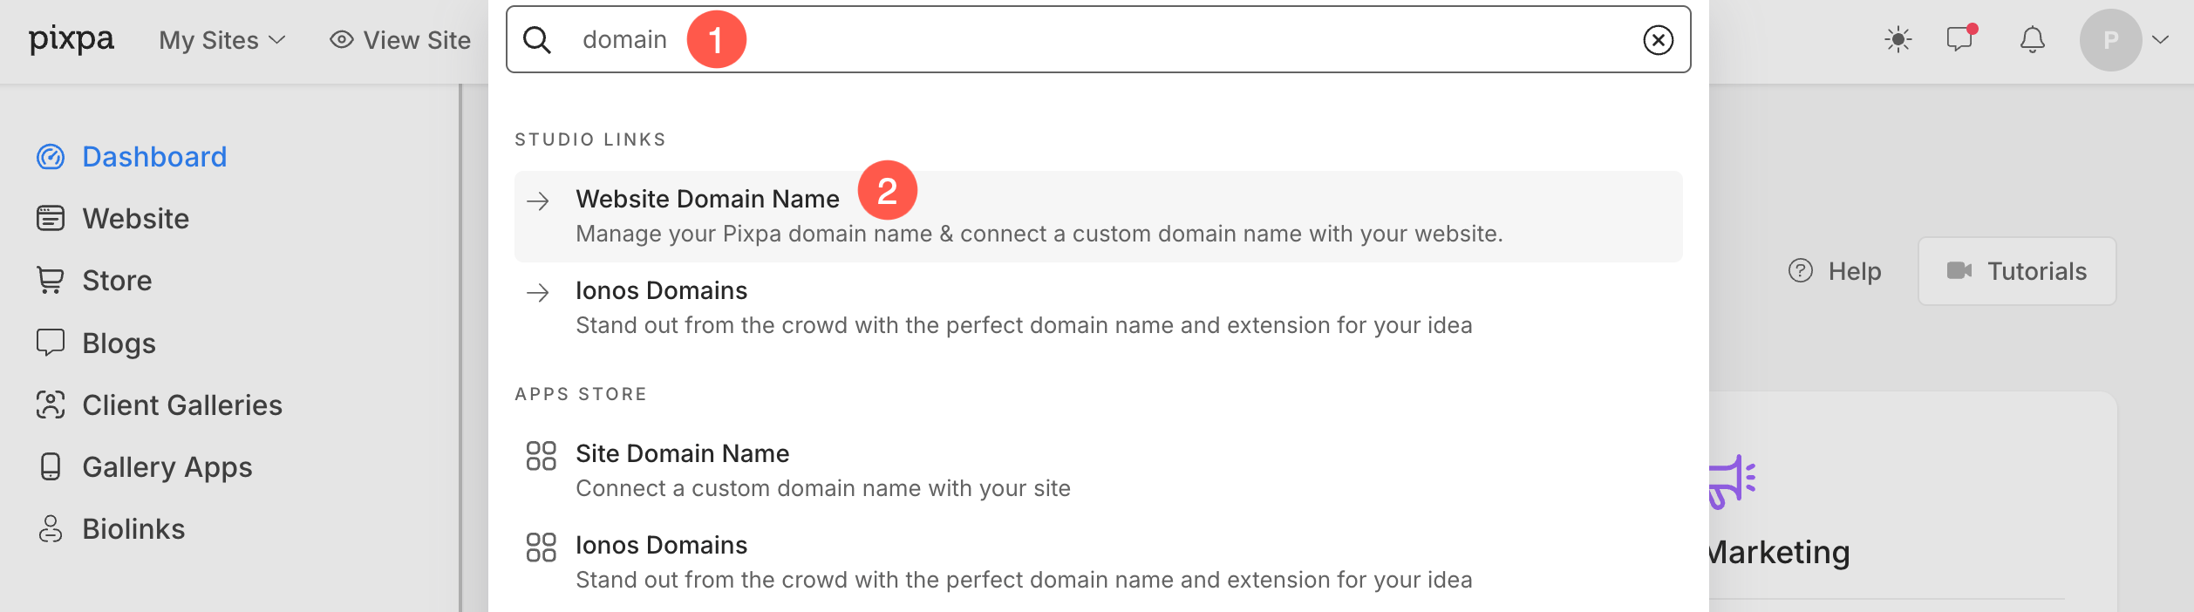
Task: Expand the account menu chevron
Action: (x=2160, y=40)
